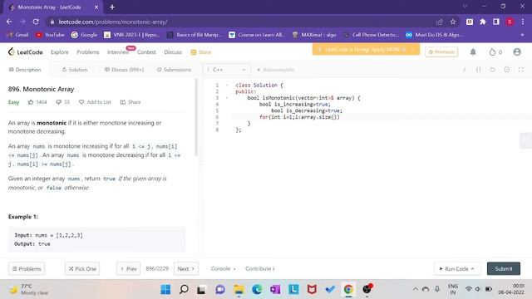Viewport: 532px width, 299px height.
Task: Open the streak fire counter
Action: pyautogui.click(x=495, y=51)
